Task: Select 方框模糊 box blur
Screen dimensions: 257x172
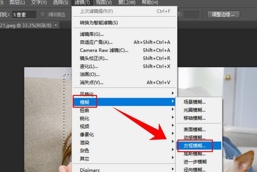Action: tap(199, 146)
